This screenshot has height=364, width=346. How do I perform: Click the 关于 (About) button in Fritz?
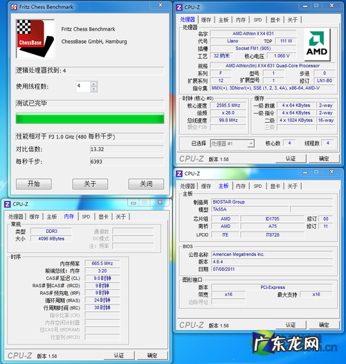coord(90,184)
